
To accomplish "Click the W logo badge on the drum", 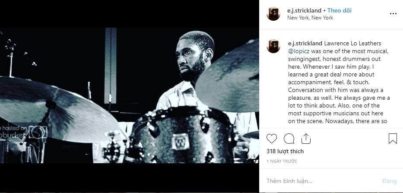I will (x=181, y=142).
